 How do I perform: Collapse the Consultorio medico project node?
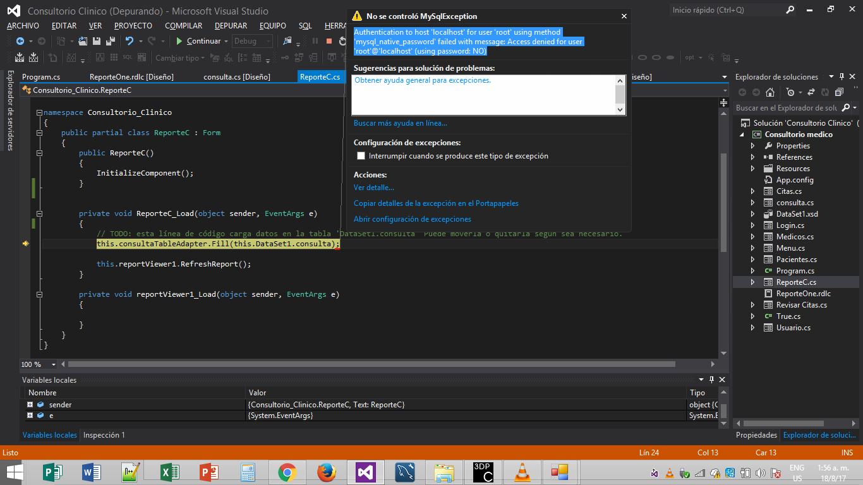(743, 135)
